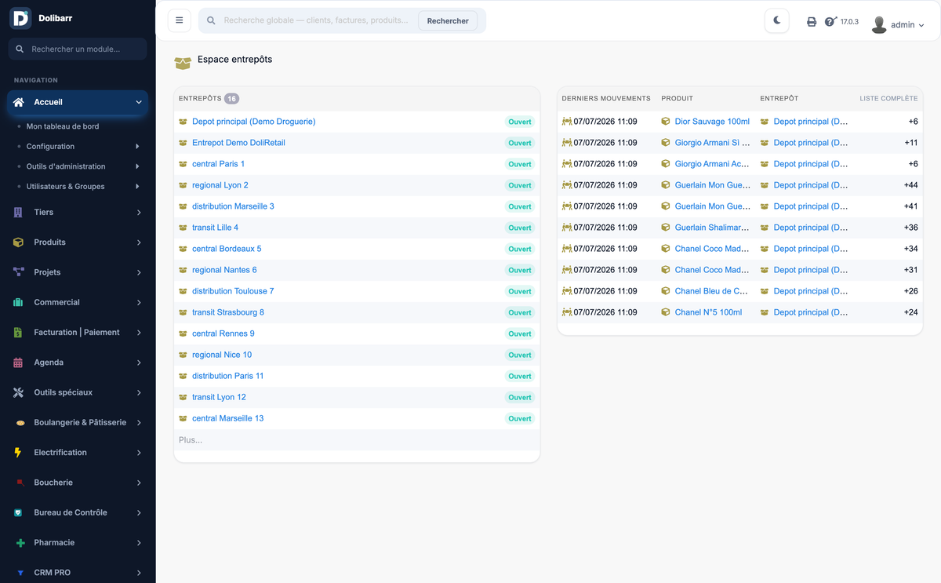Screen dimensions: 941x583
Task: Click the Bureau de Contrôle shield icon
Action: tap(18, 512)
